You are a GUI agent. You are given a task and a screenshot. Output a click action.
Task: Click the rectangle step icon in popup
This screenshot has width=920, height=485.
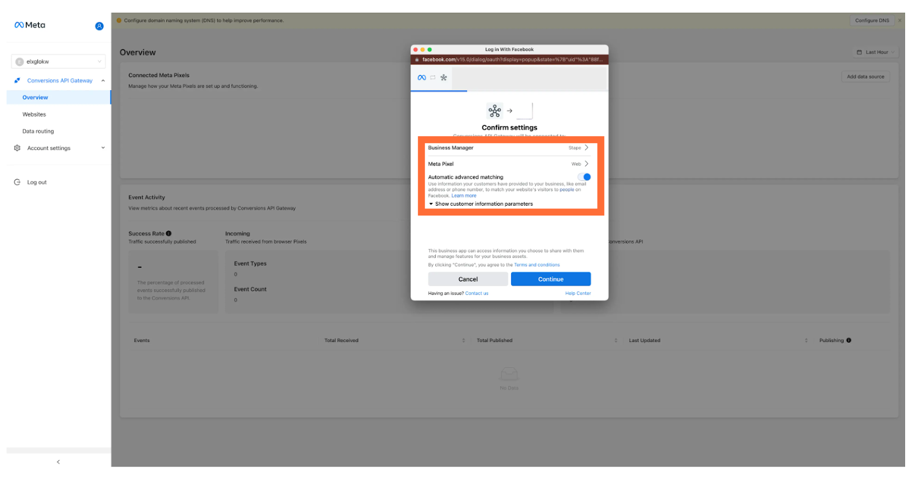(x=433, y=78)
